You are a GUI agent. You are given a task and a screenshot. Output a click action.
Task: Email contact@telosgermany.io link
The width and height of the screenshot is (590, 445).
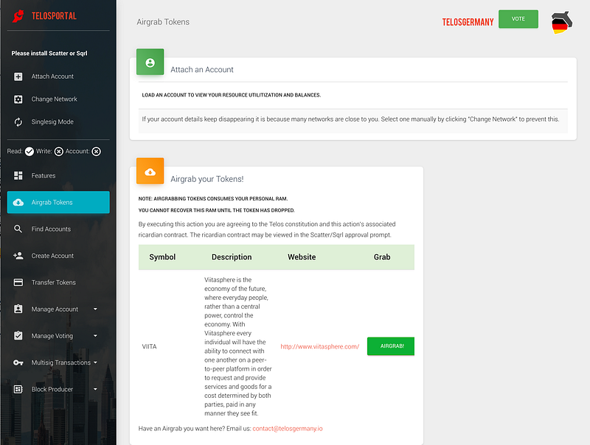288,429
